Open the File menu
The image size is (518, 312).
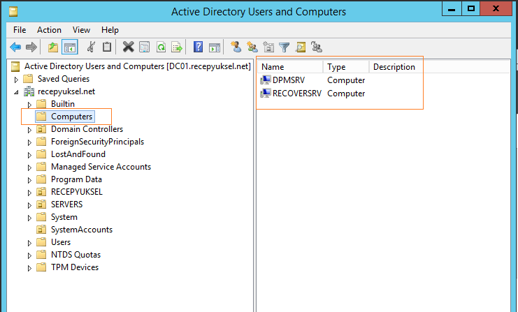[20, 30]
